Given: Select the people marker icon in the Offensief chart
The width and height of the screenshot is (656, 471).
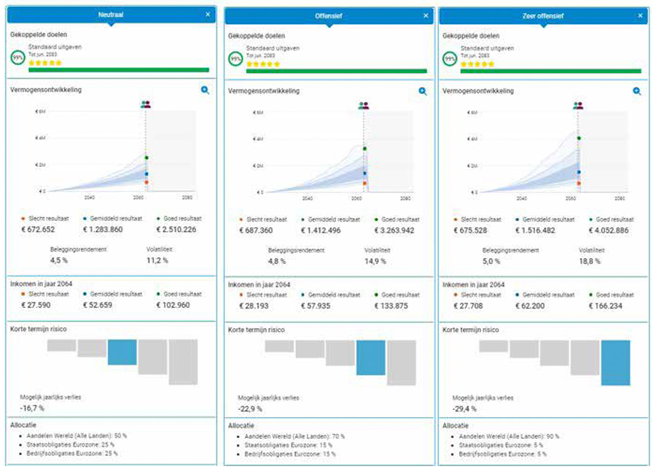Looking at the screenshot, I should pyautogui.click(x=364, y=106).
